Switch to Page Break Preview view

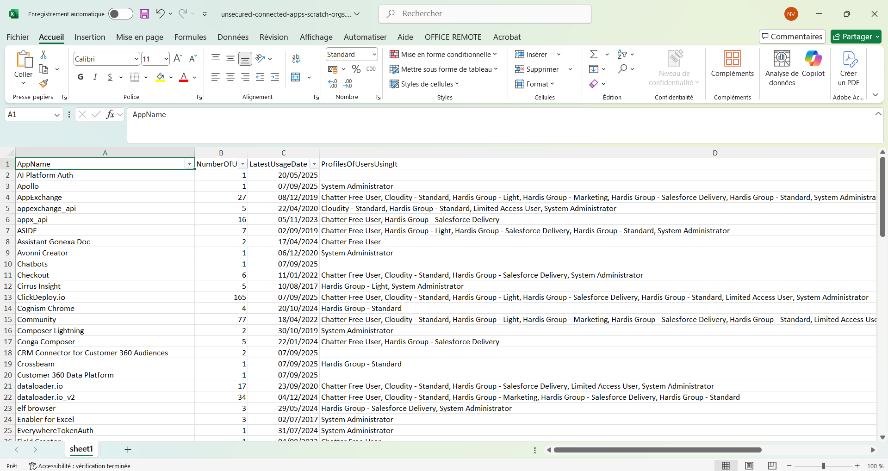[x=772, y=465]
